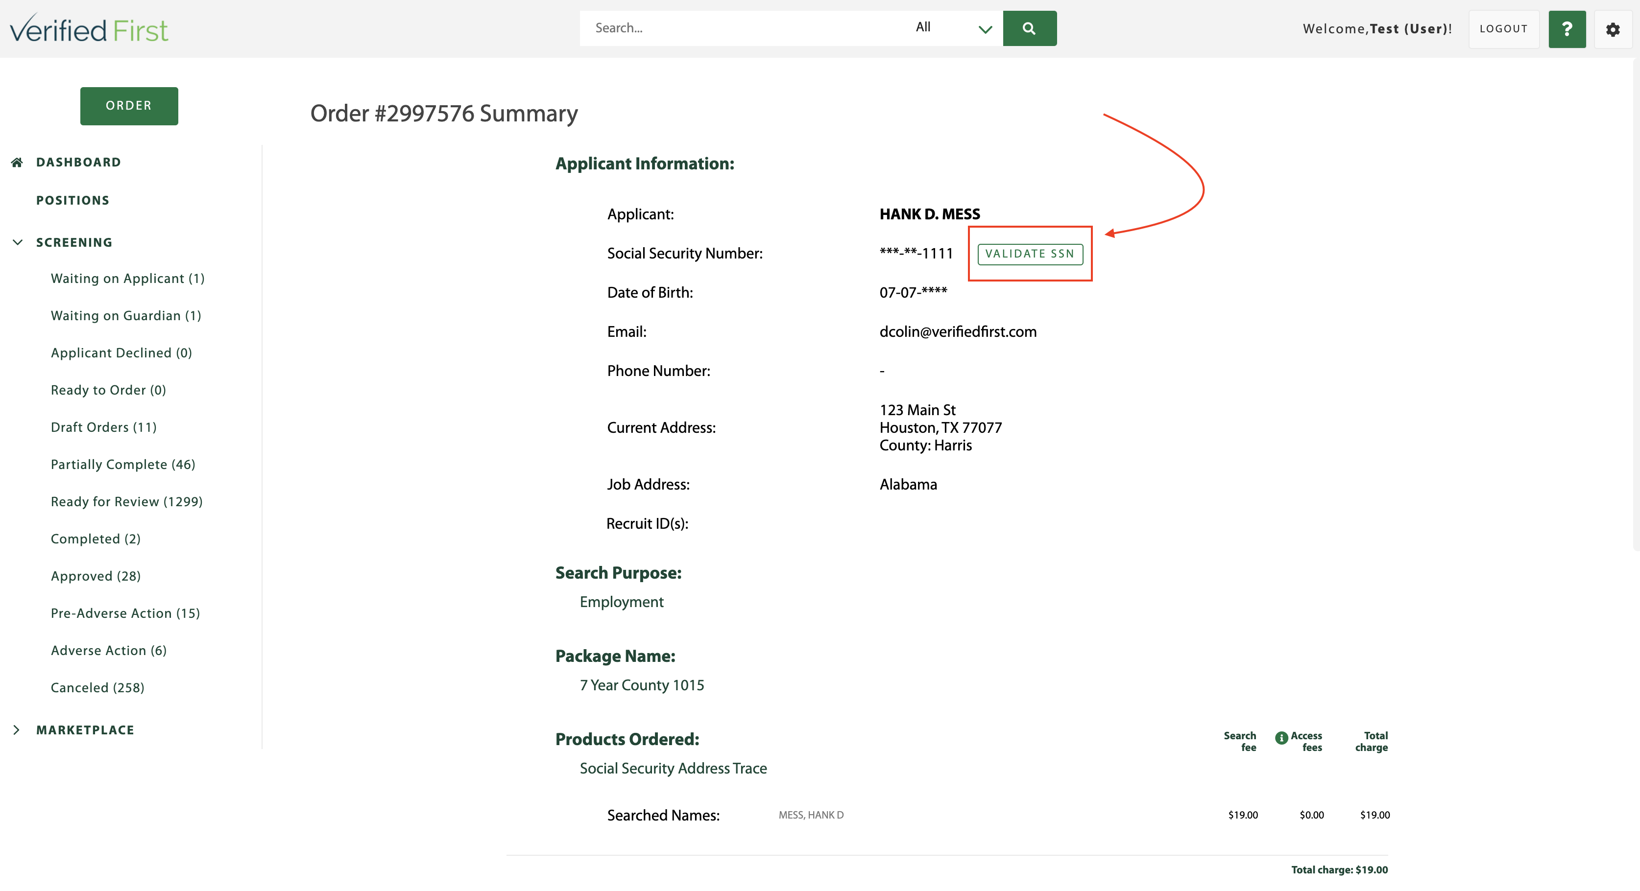Click the Houston, TX 77077 address line
The width and height of the screenshot is (1640, 891).
941,428
